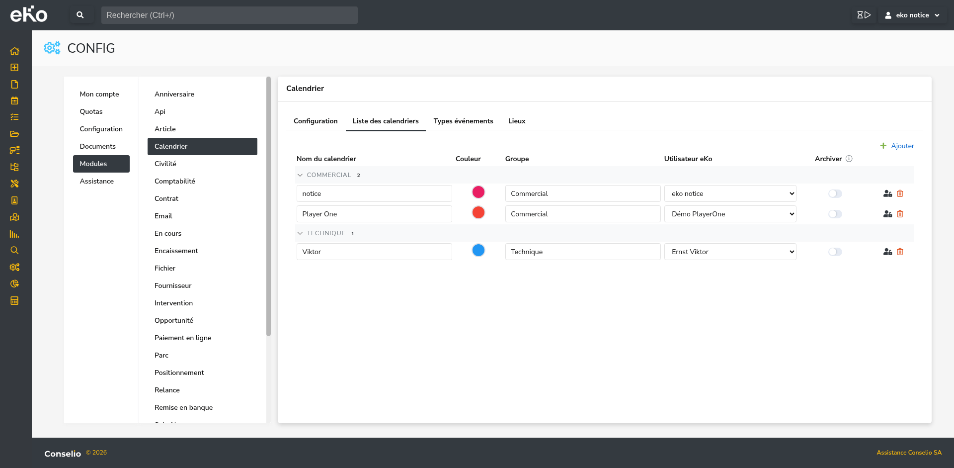Click the calculator icon at sidebar bottom
Image resolution: width=954 pixels, height=468 pixels.
click(14, 300)
